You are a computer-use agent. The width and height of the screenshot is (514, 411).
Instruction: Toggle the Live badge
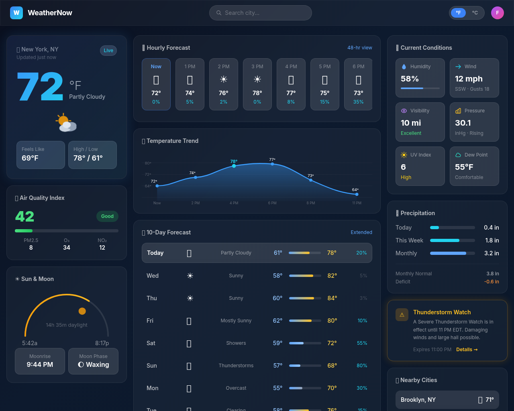click(108, 51)
